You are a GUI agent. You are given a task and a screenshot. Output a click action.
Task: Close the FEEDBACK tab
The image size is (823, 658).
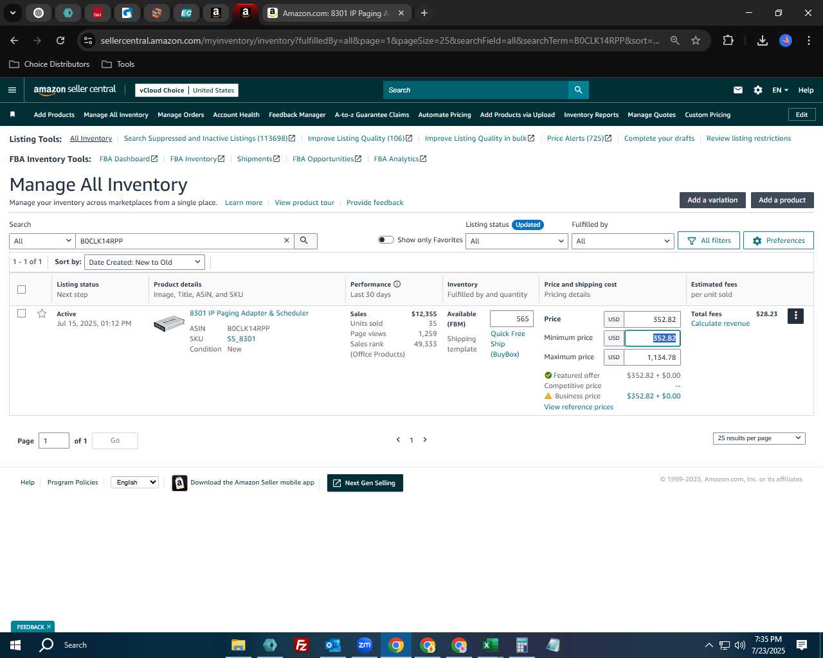[49, 627]
